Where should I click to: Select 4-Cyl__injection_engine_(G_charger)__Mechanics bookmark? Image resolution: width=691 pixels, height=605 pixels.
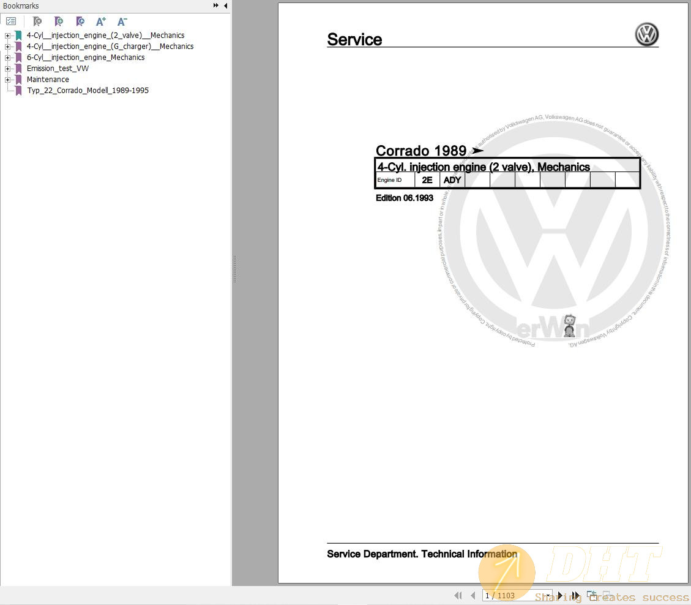point(110,47)
